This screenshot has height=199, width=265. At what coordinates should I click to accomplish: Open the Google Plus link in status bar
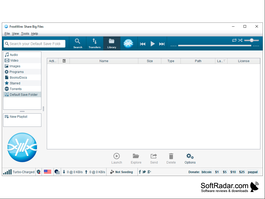coord(149,172)
